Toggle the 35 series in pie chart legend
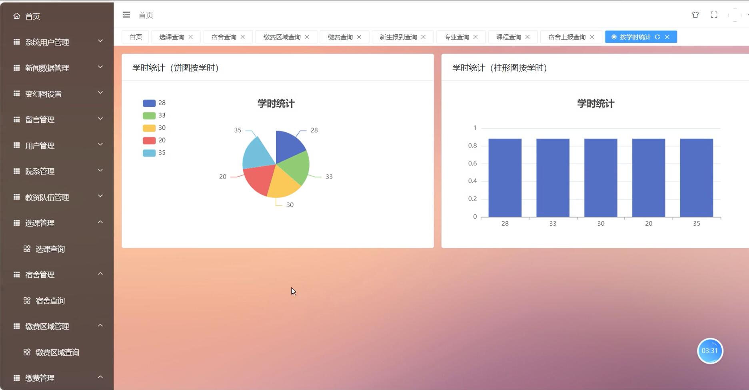This screenshot has width=749, height=390. (155, 152)
